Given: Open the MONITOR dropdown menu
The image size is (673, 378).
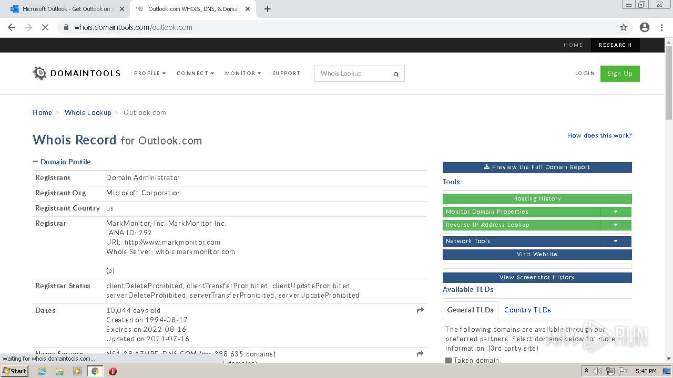Looking at the screenshot, I should [243, 73].
